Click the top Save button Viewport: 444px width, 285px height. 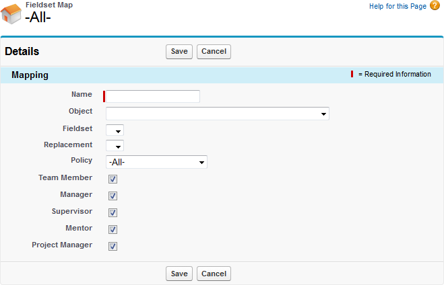(x=179, y=52)
